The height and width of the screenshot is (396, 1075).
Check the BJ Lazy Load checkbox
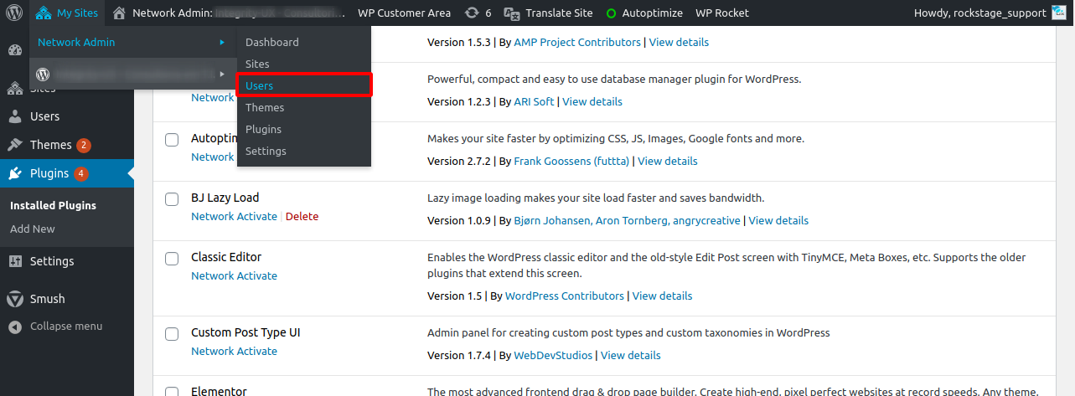[x=172, y=199]
